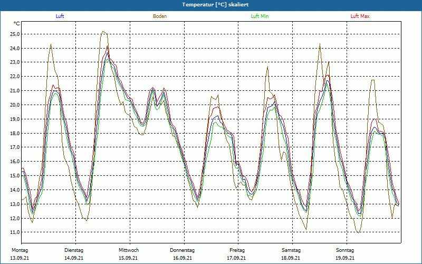422x264 pixels.
Task: Click the Donnerstag day label
Action: click(x=182, y=250)
